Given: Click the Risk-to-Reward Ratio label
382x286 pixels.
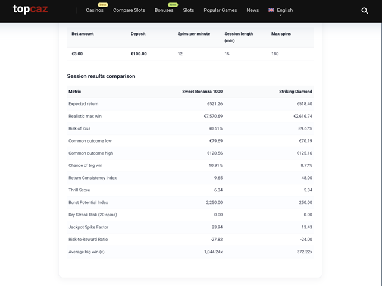Looking at the screenshot, I should point(88,240).
